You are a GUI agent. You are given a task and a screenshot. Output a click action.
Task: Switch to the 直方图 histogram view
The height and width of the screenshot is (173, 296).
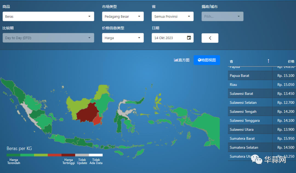182,60
